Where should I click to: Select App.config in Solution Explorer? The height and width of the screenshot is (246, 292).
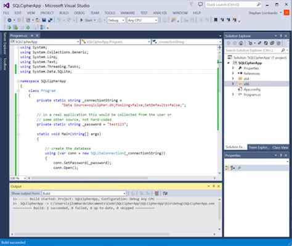coord(252,89)
